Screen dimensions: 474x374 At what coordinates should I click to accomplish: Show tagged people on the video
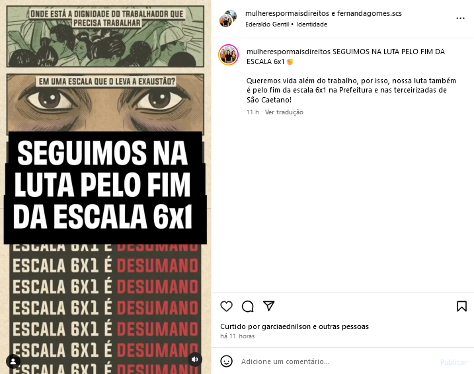(x=13, y=361)
